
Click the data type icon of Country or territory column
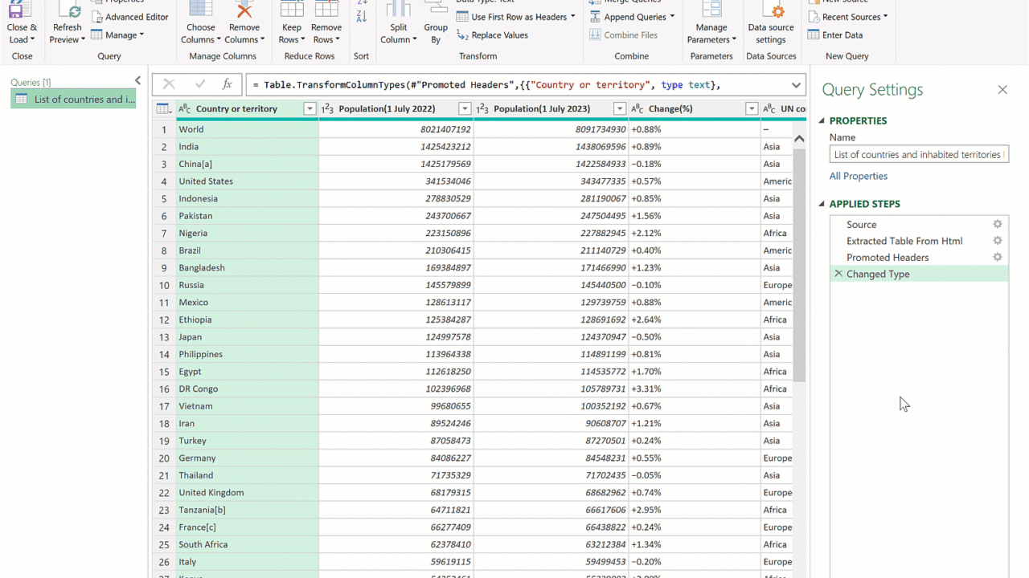click(x=185, y=109)
